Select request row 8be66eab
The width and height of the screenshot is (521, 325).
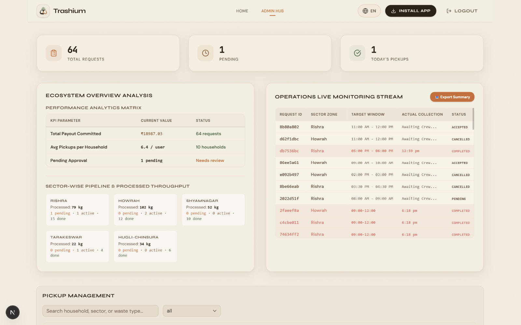374,187
